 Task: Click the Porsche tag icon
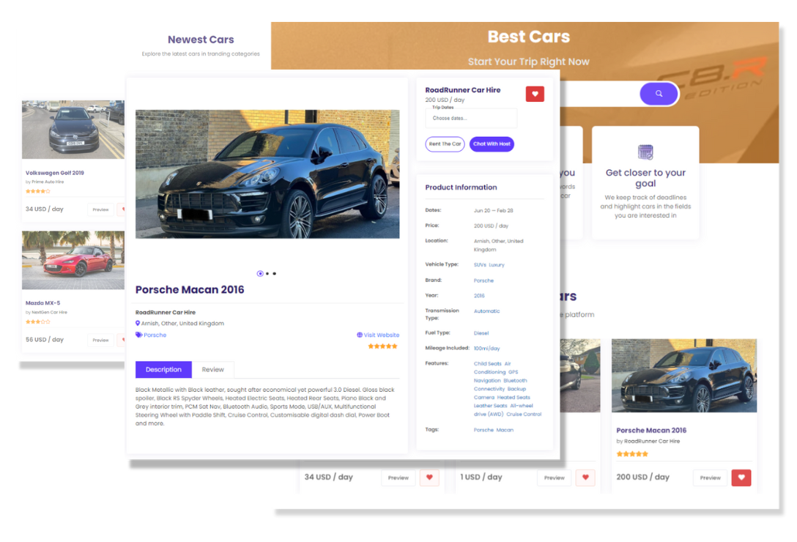(x=138, y=335)
